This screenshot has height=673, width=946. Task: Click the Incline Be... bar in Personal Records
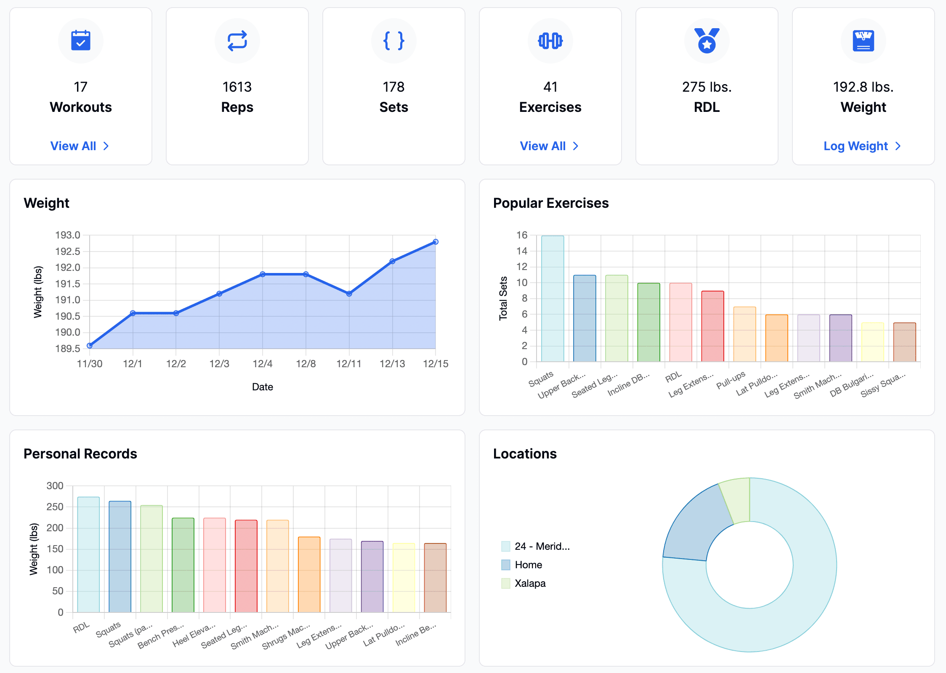[x=435, y=578]
